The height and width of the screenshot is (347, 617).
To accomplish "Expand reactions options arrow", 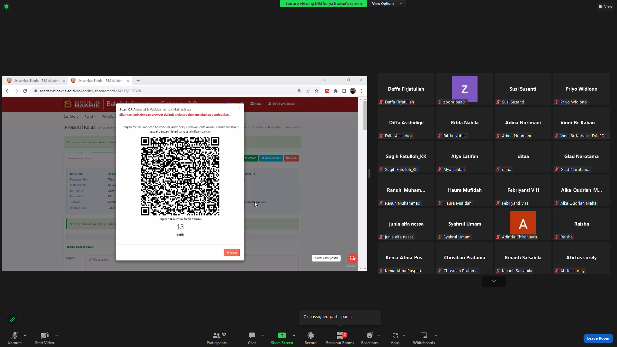I will pyautogui.click(x=379, y=335).
